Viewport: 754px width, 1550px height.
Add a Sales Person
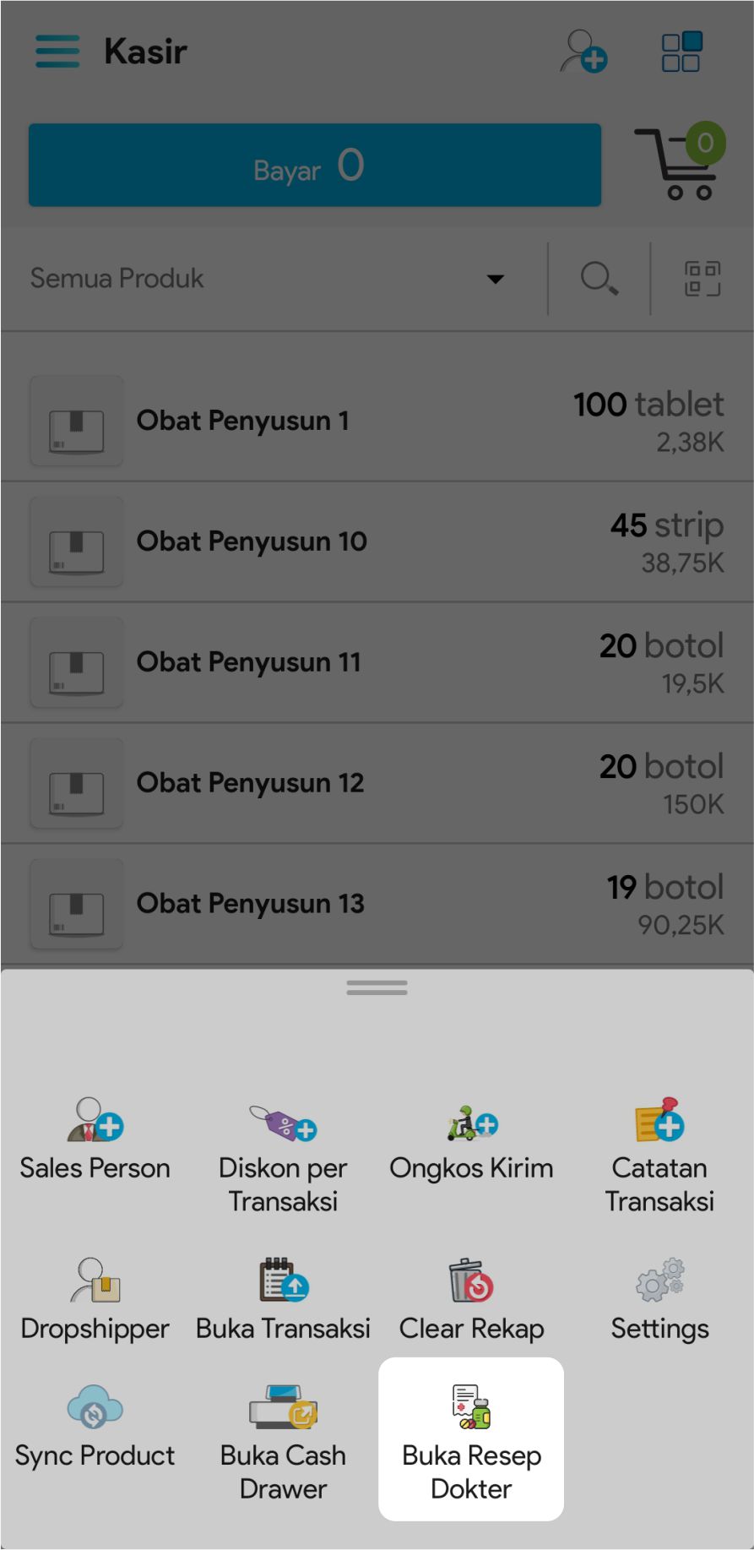tap(95, 1139)
